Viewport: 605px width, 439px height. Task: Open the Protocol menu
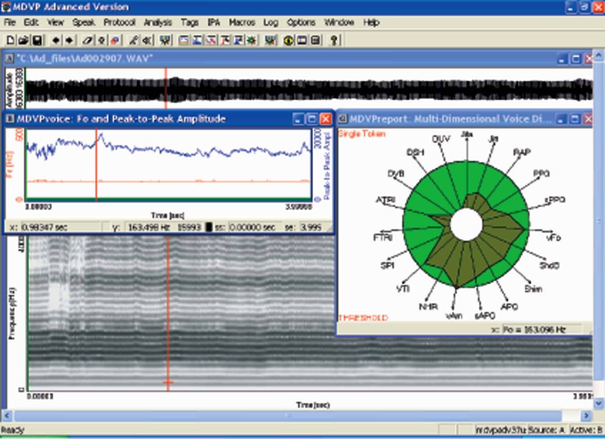tap(119, 22)
